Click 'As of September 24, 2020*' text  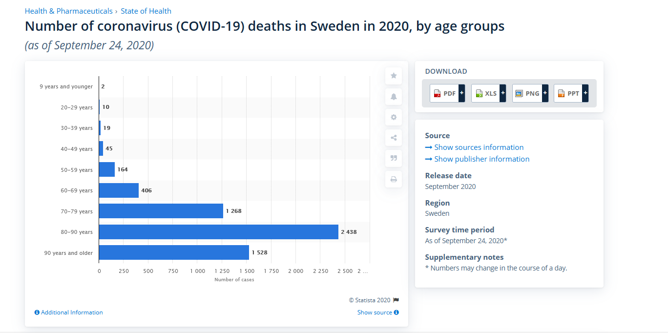click(466, 241)
